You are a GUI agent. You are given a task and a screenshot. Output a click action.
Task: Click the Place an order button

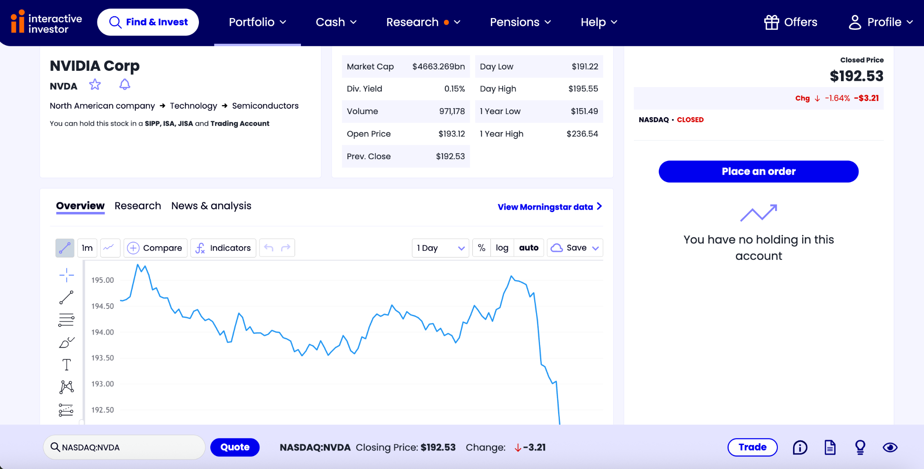pos(758,171)
